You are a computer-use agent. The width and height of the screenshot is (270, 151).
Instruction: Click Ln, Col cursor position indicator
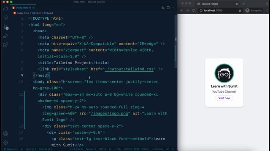[x=76, y=149]
